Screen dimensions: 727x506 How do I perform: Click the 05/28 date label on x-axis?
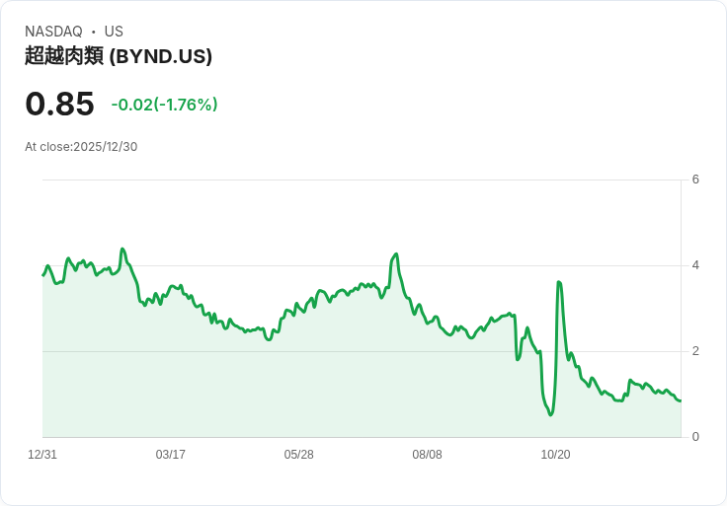[298, 455]
